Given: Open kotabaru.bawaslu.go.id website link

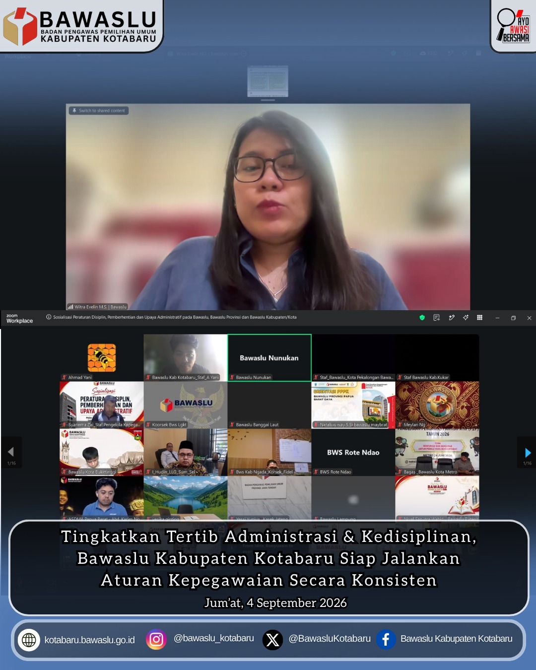Looking at the screenshot, I should pyautogui.click(x=89, y=640).
